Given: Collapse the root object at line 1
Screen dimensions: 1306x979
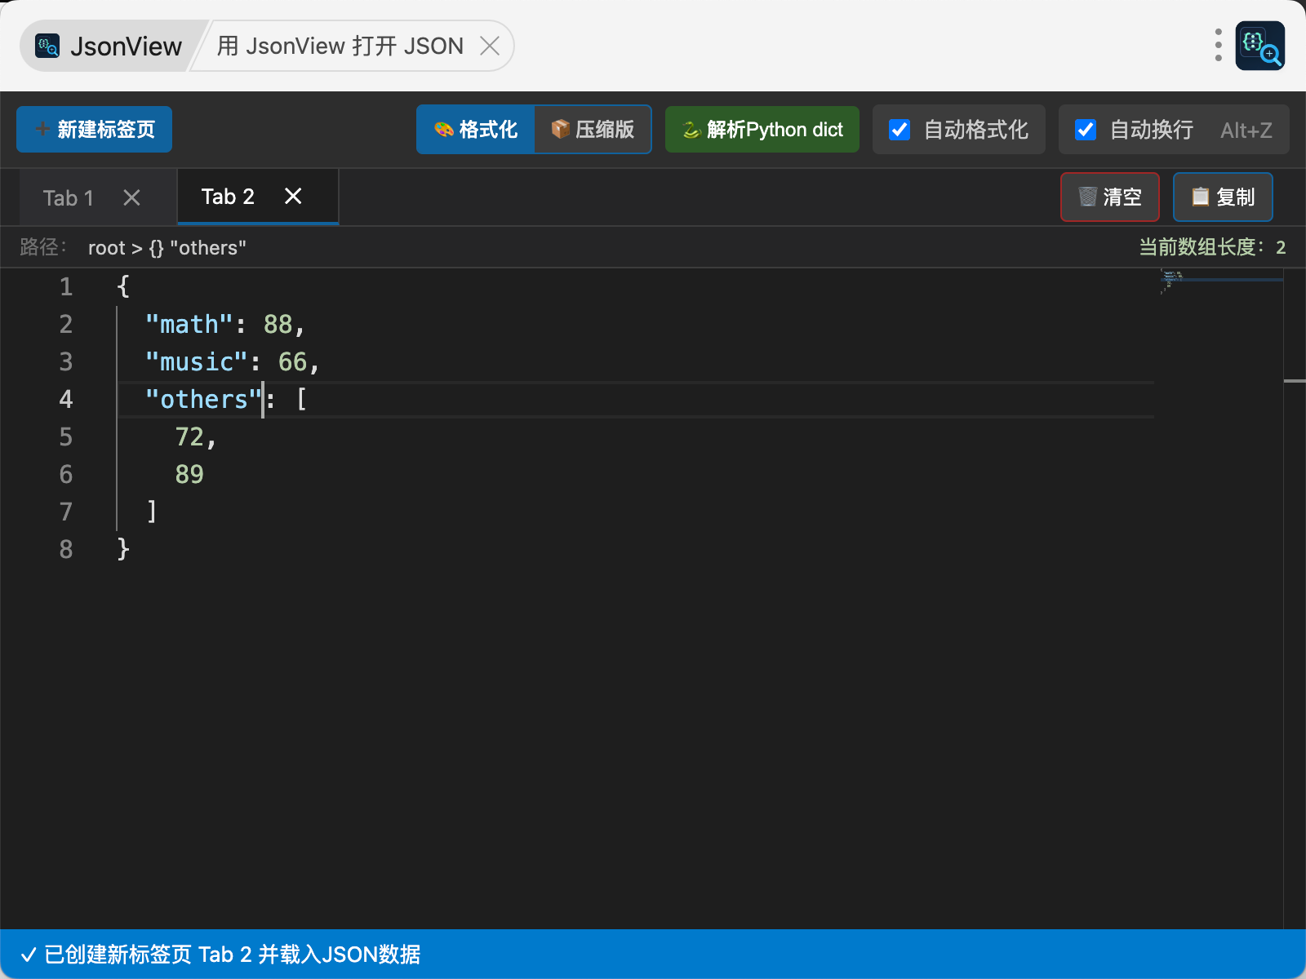Looking at the screenshot, I should (x=100, y=287).
